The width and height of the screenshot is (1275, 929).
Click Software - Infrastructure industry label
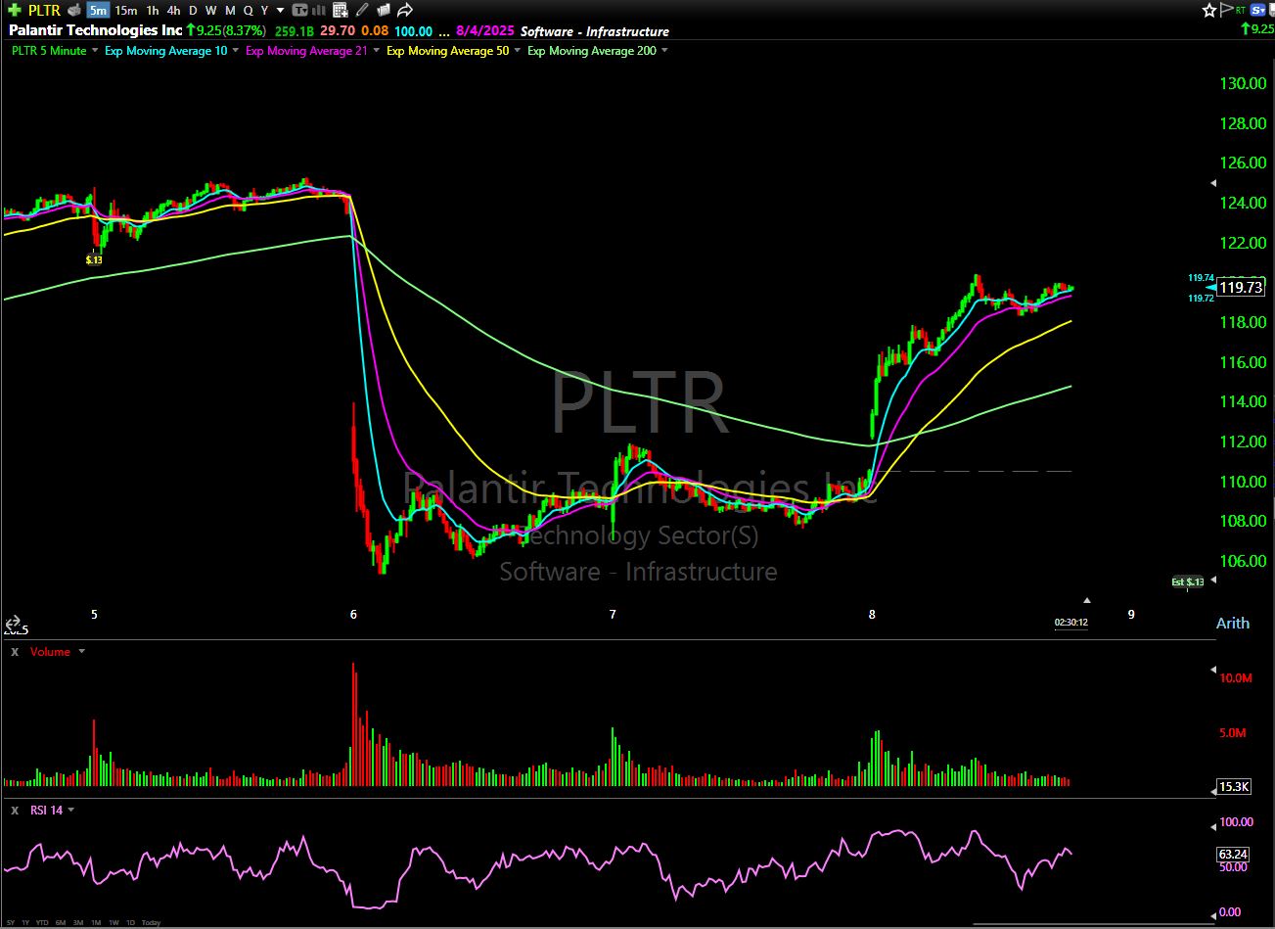(x=596, y=31)
